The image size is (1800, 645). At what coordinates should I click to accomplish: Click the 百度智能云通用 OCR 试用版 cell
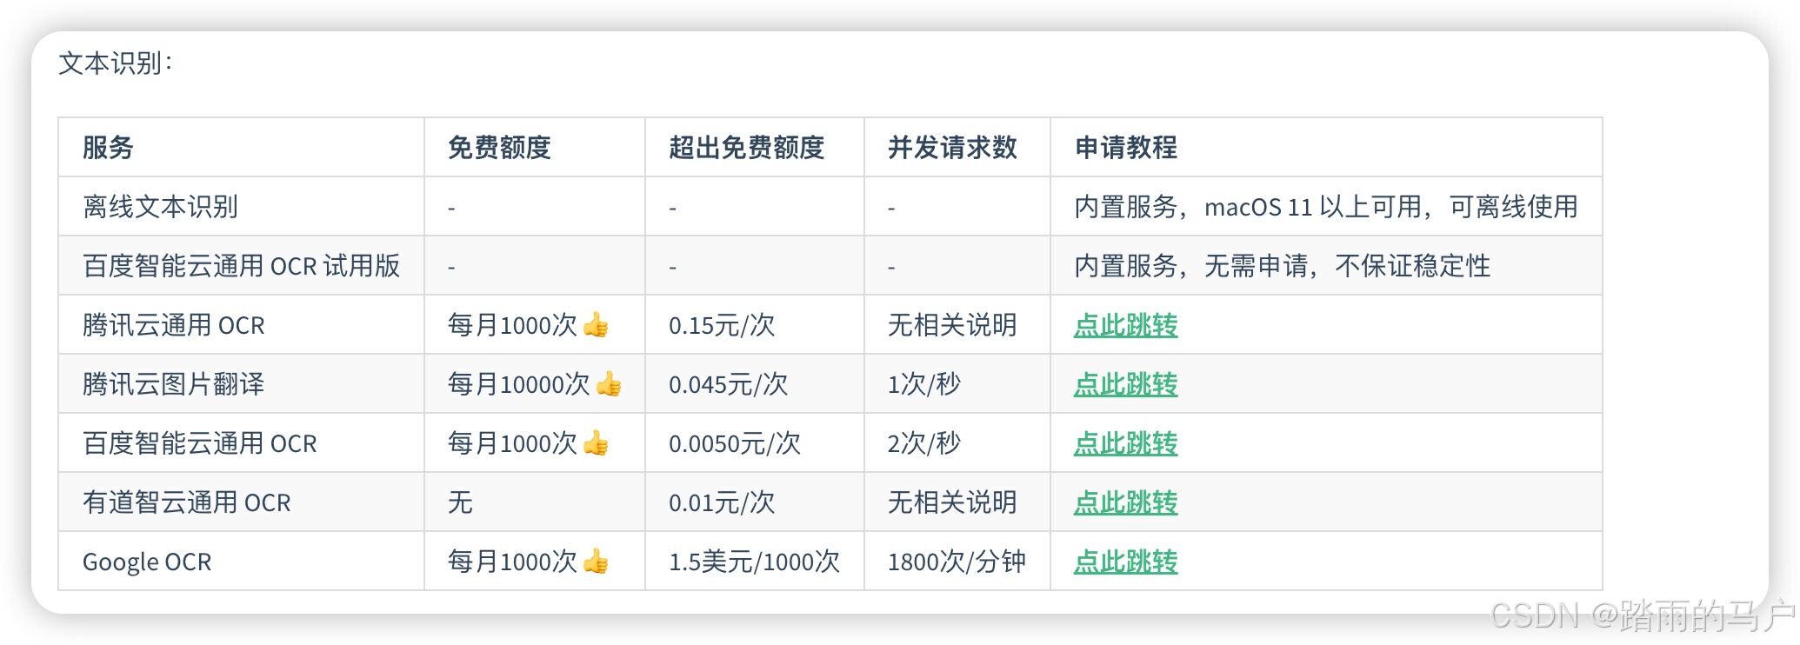click(242, 266)
